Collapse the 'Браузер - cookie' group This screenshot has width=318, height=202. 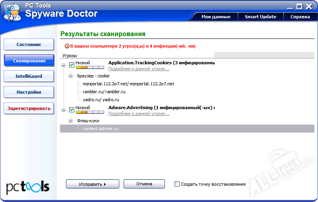coord(71,76)
